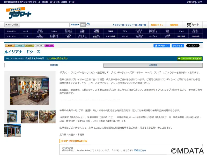
Task: Switch to the 会社情報 tab
Action: [153, 65]
